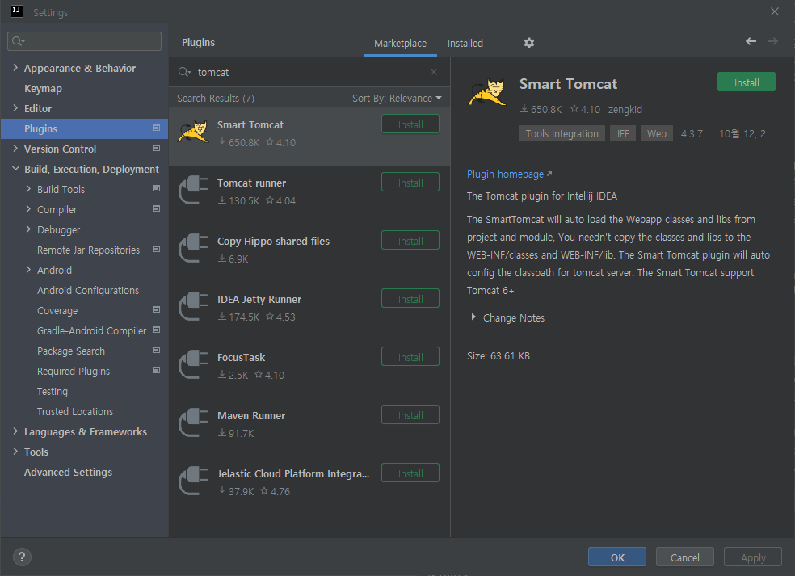
Task: Click the Tools Integration tag
Action: [562, 133]
